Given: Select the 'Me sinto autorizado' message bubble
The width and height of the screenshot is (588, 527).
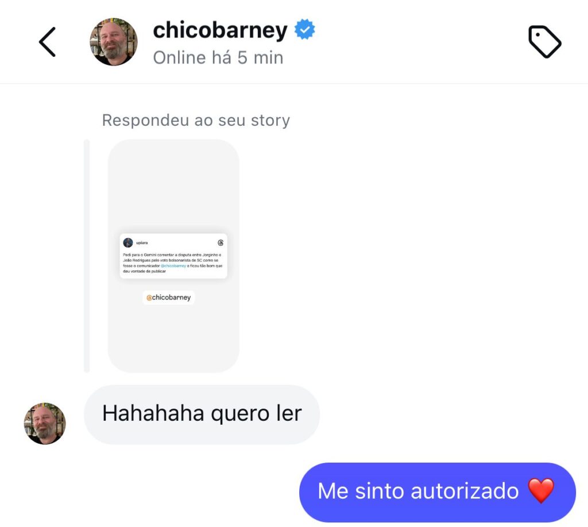Looking at the screenshot, I should (x=437, y=492).
